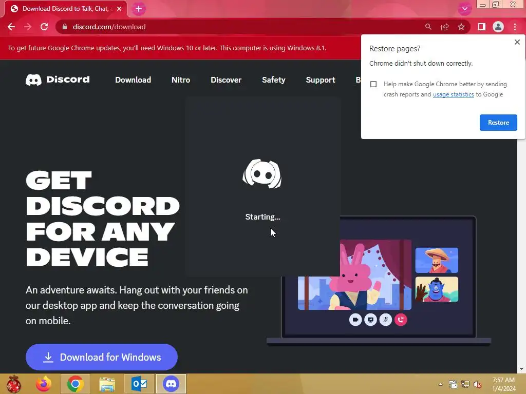Click the Discord logo in the header

coord(58,80)
